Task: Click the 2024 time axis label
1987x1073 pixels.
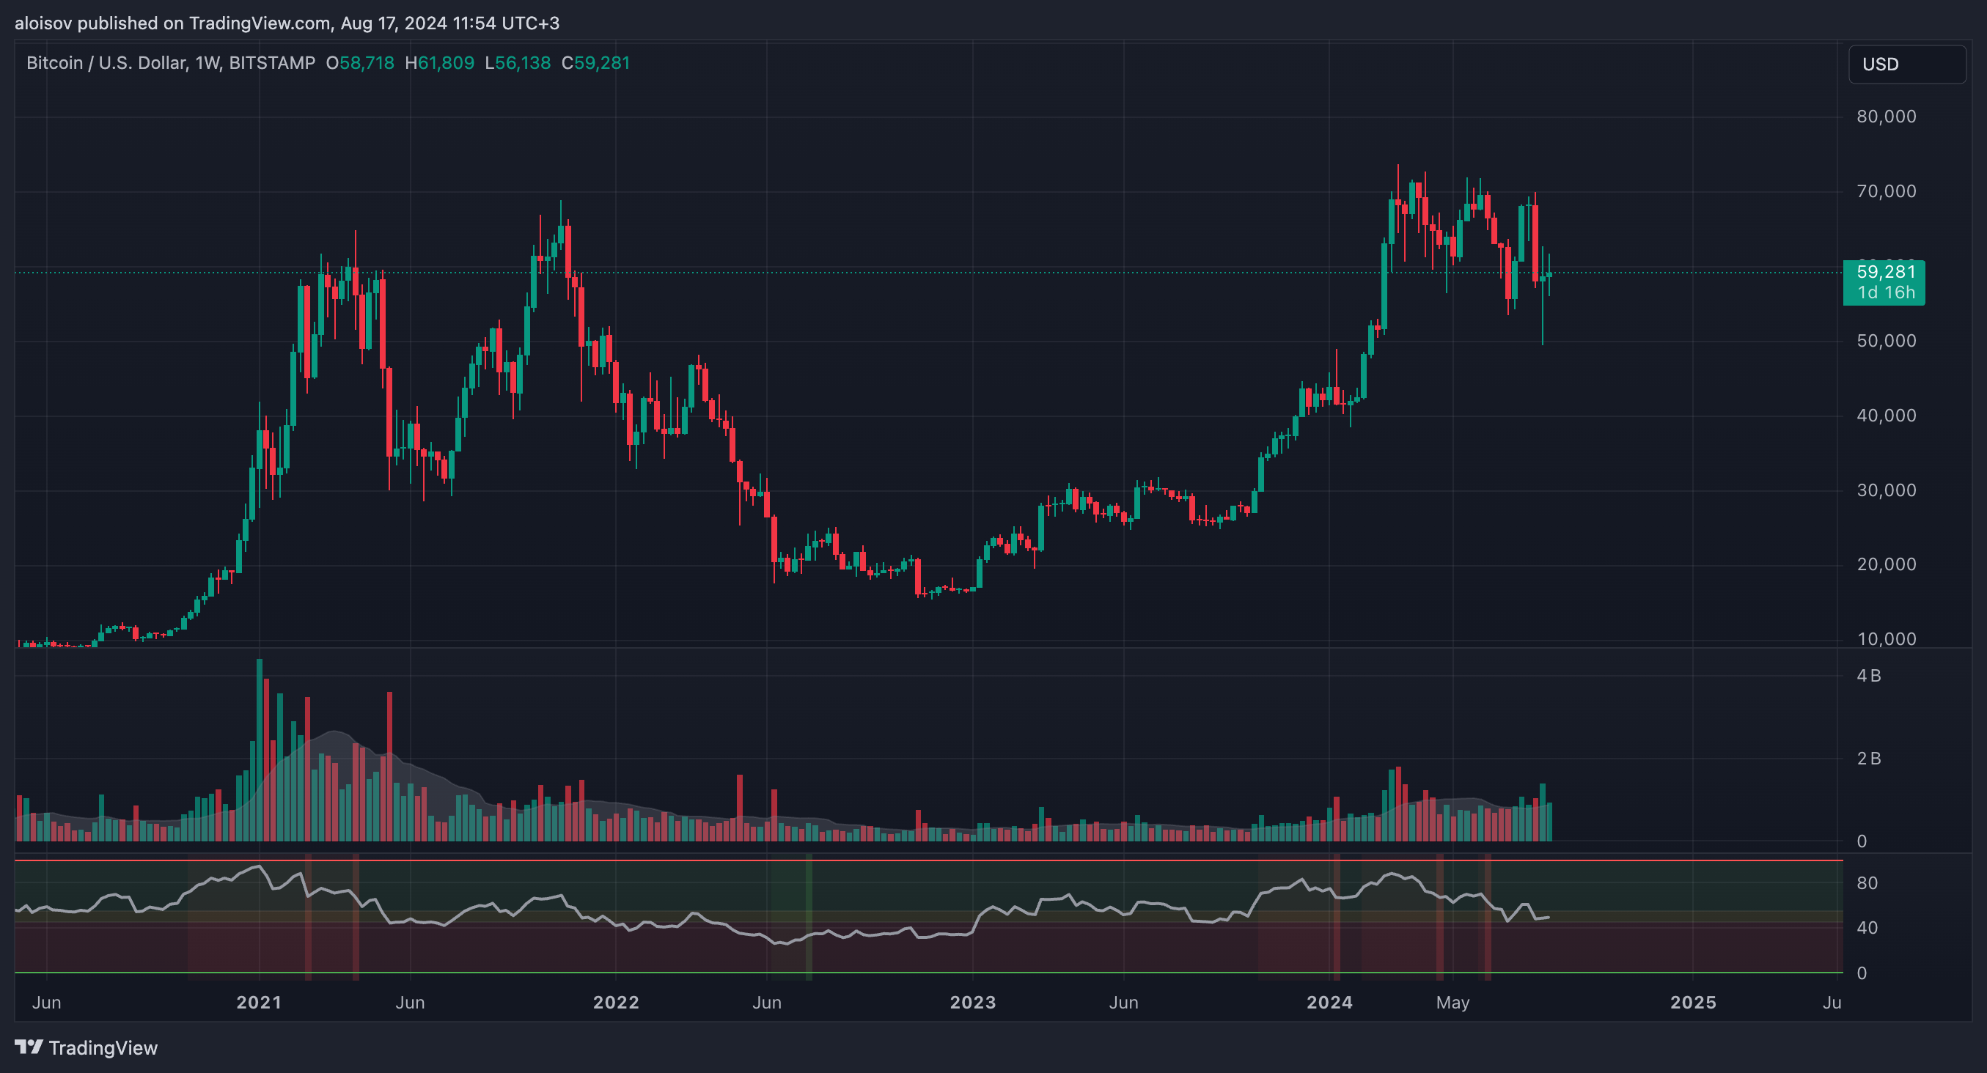Action: (1330, 1002)
